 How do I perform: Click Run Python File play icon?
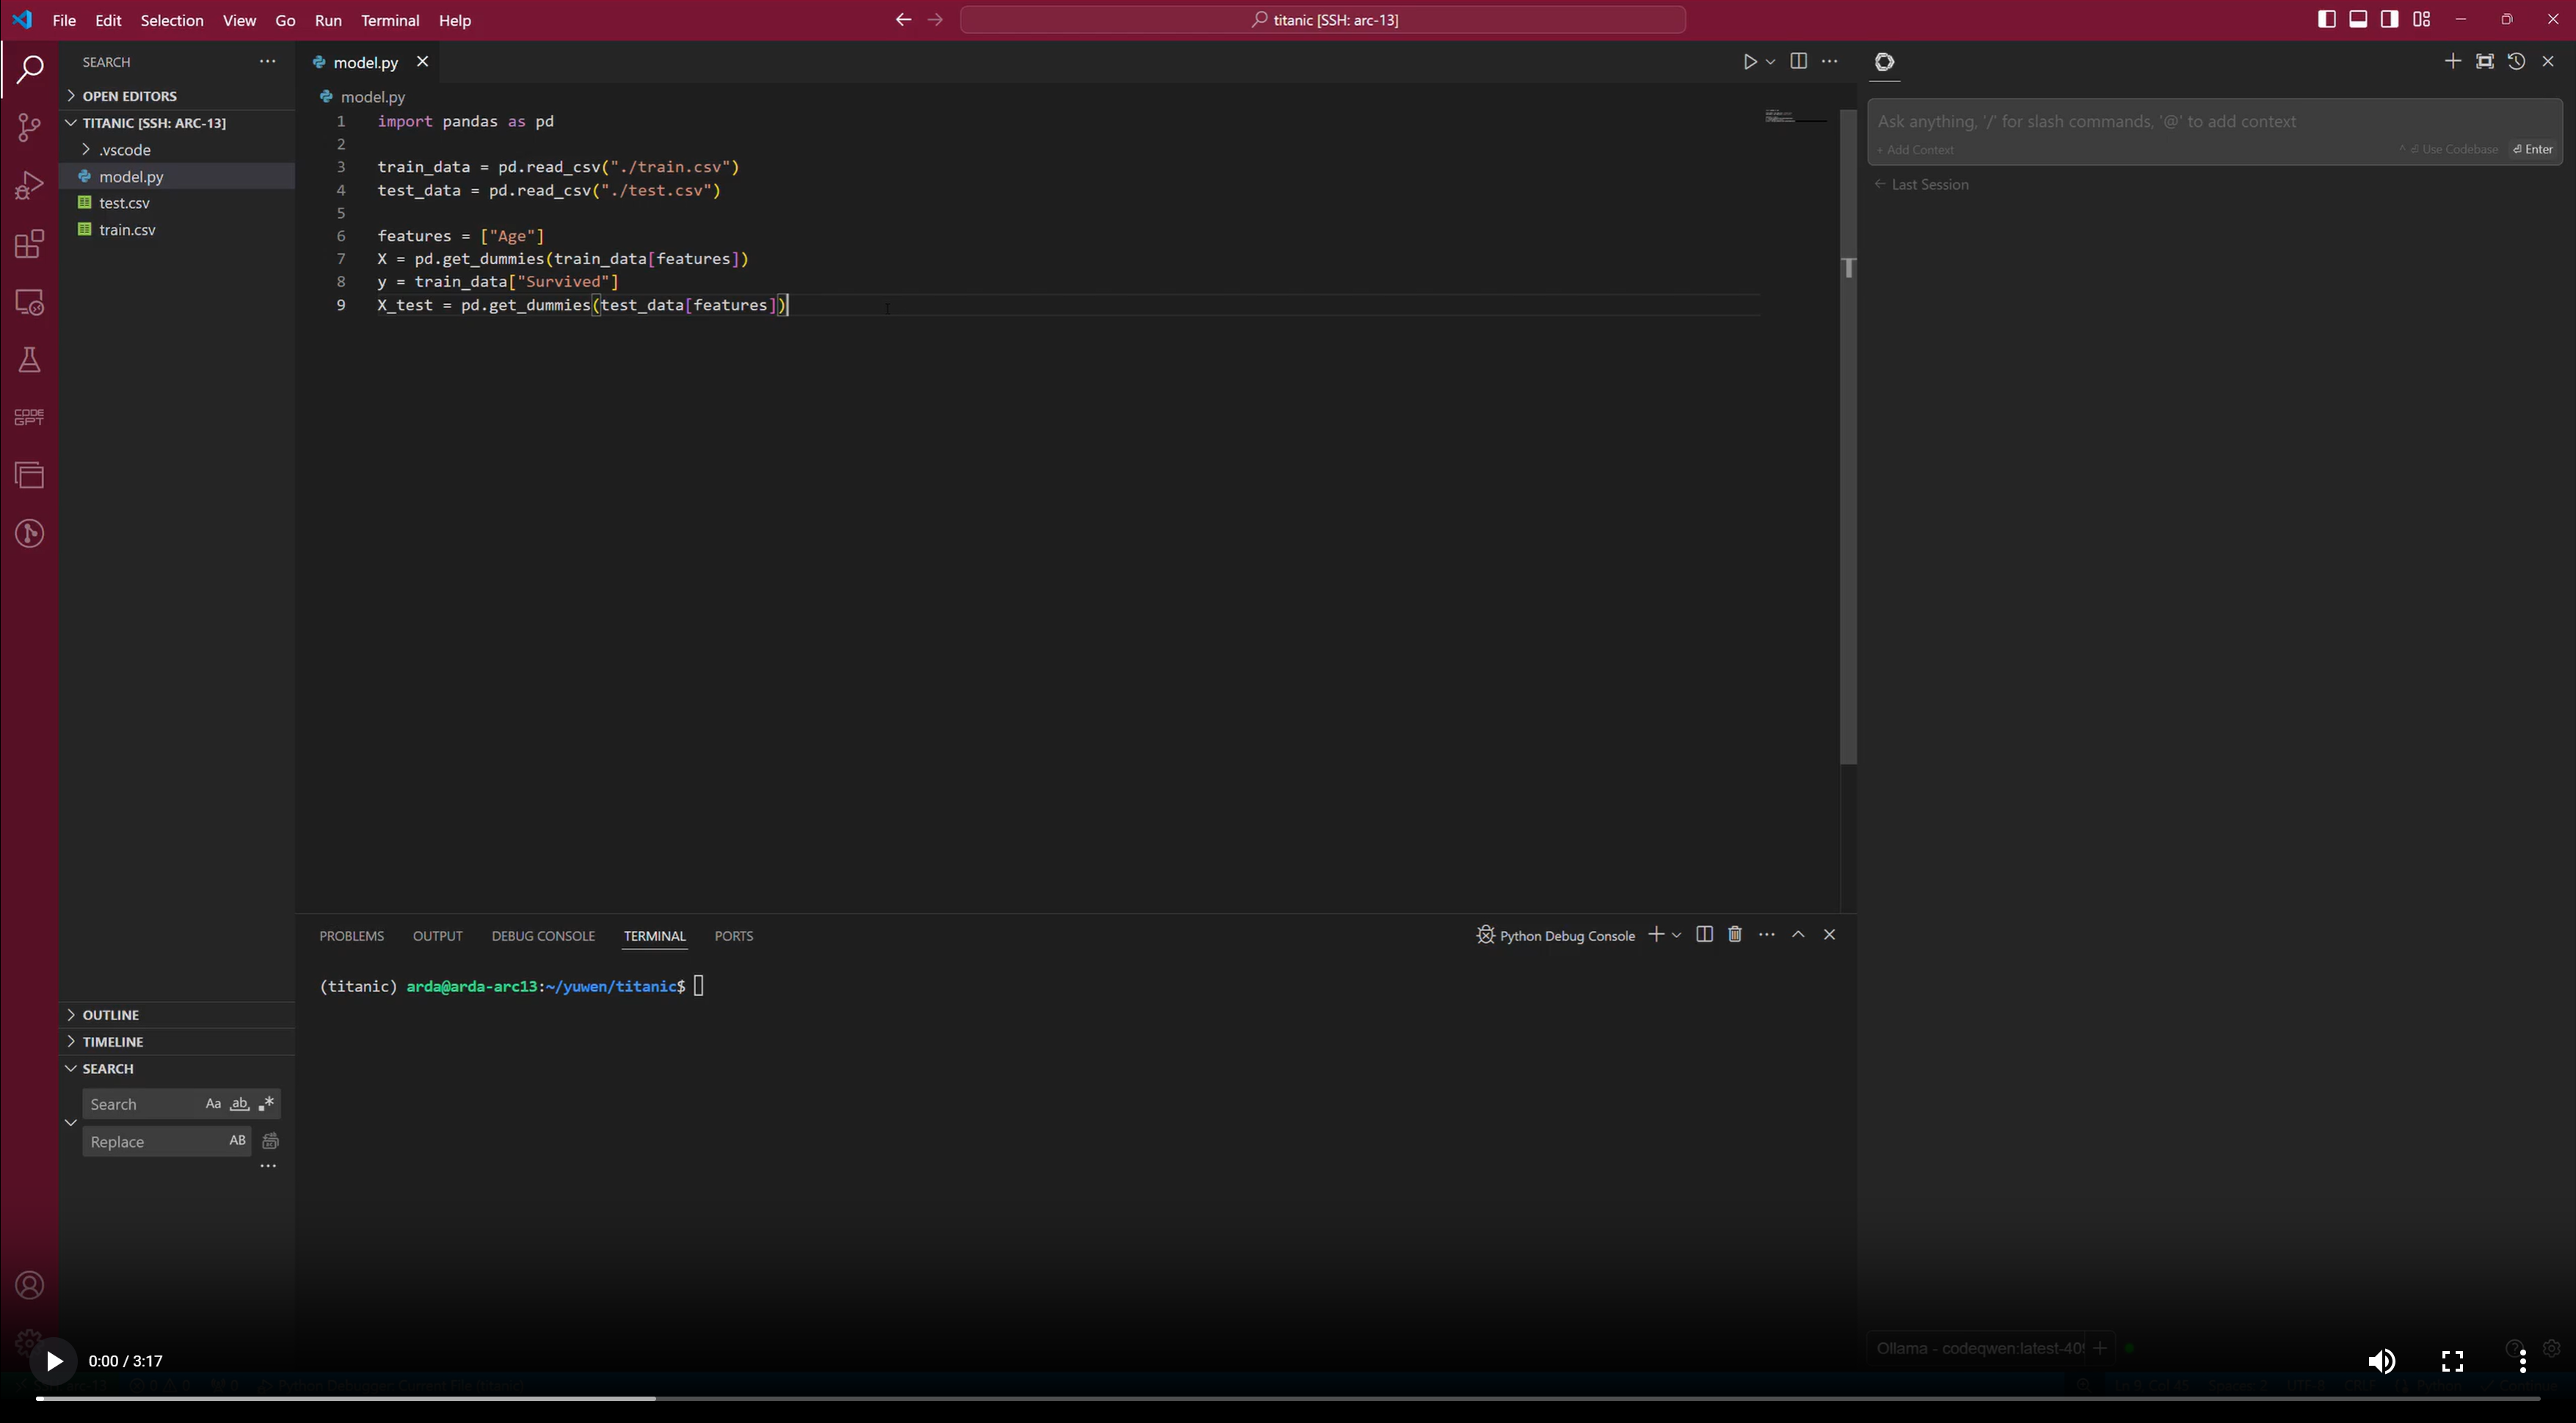pyautogui.click(x=1749, y=62)
